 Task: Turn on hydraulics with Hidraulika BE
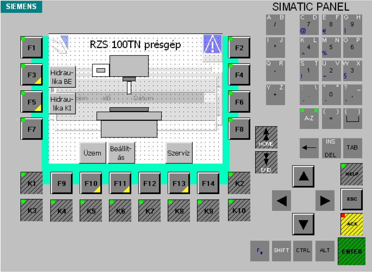click(x=62, y=76)
